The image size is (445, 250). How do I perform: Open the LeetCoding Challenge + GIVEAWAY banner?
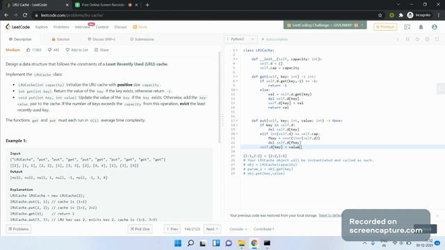(322, 25)
